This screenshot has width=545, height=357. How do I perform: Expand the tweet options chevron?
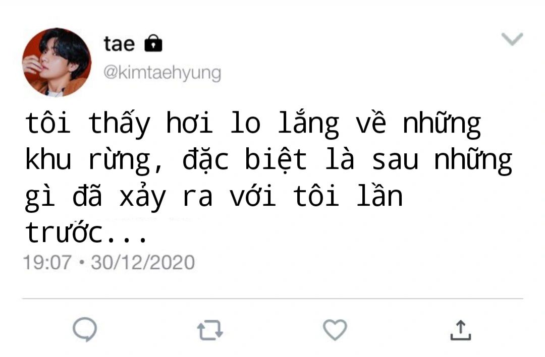(512, 39)
